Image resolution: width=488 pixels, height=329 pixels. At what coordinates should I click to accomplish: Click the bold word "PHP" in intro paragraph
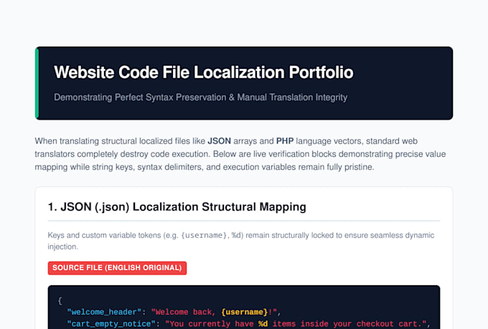285,141
